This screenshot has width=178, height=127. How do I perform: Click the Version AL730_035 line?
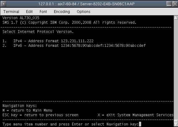(x=21, y=18)
